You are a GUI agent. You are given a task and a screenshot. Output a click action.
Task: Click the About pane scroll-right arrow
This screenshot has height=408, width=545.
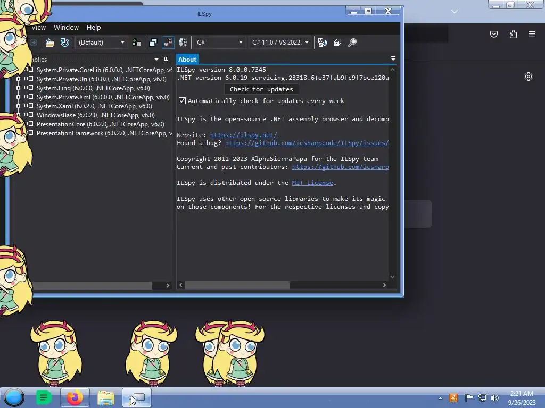(x=384, y=285)
